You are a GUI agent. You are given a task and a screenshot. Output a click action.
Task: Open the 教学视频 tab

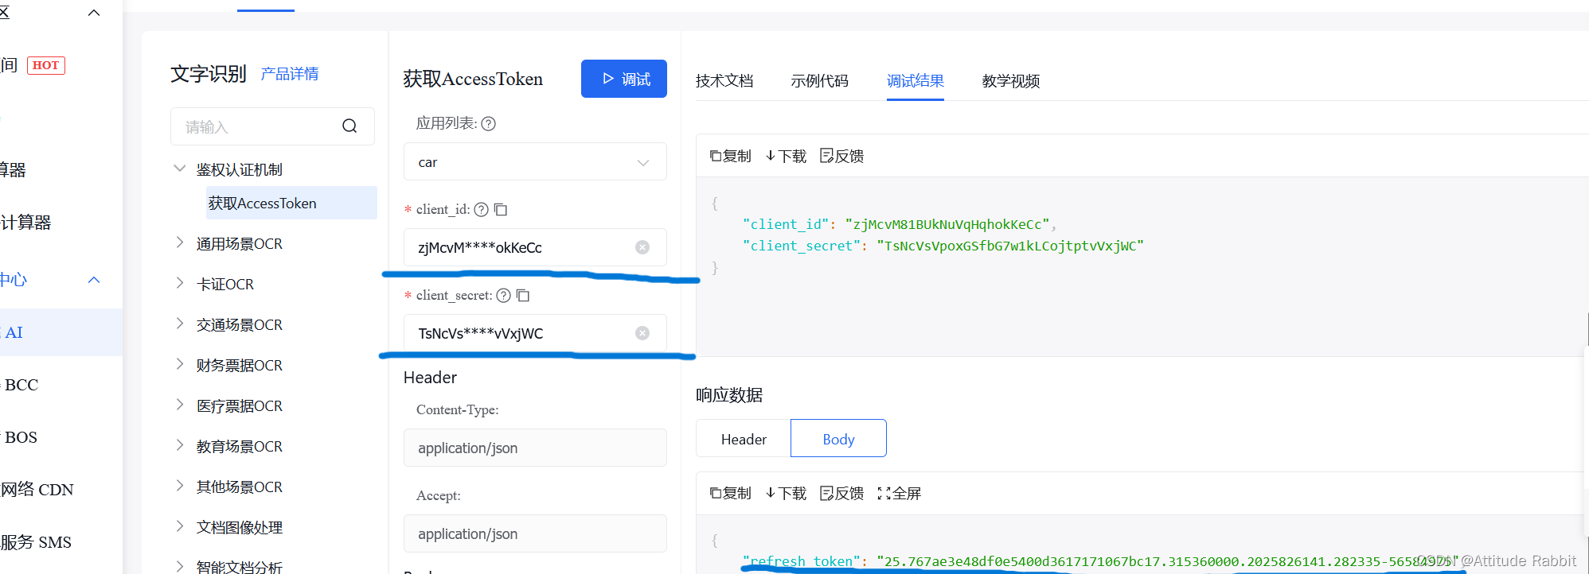(1011, 80)
